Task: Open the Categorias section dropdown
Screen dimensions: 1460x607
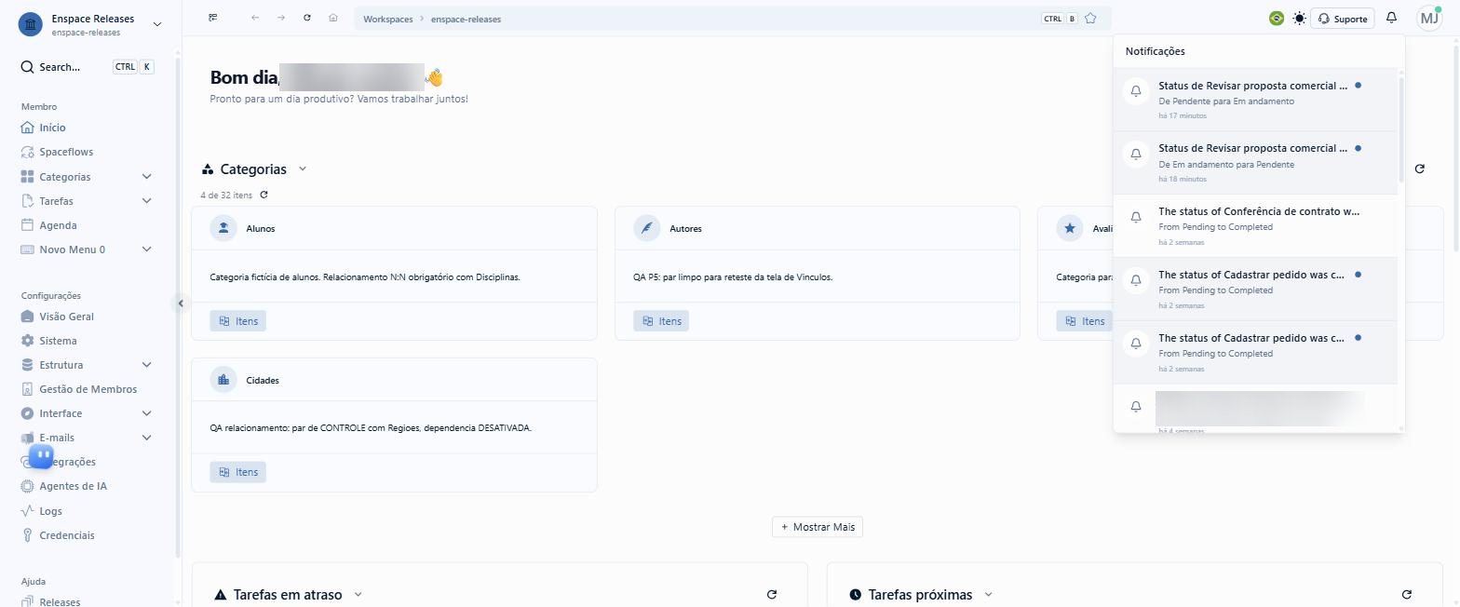Action: (302, 169)
